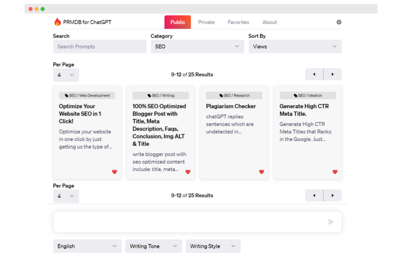The image size is (408, 255).
Task: Open the top Per Page dropdown
Action: [x=66, y=75]
